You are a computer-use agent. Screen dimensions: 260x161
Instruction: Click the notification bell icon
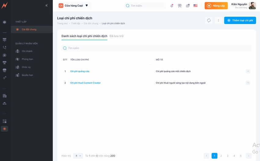(x=172, y=5)
